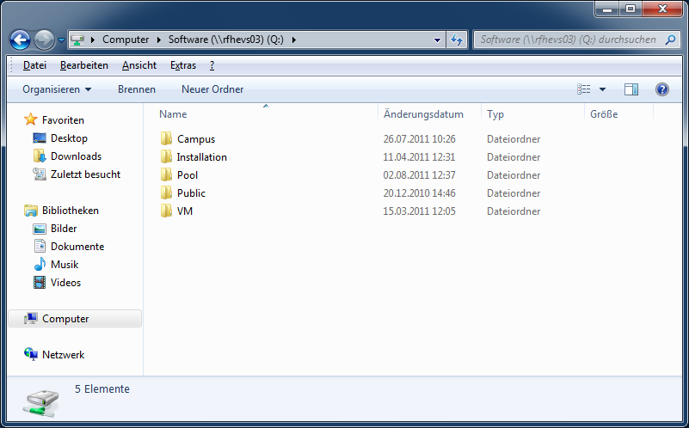This screenshot has height=428, width=689.
Task: Click the greyed Forward arrow button
Action: (44, 40)
